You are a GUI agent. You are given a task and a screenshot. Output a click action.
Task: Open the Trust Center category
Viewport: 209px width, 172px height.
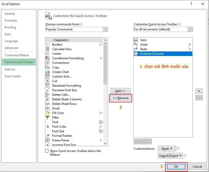point(13,76)
